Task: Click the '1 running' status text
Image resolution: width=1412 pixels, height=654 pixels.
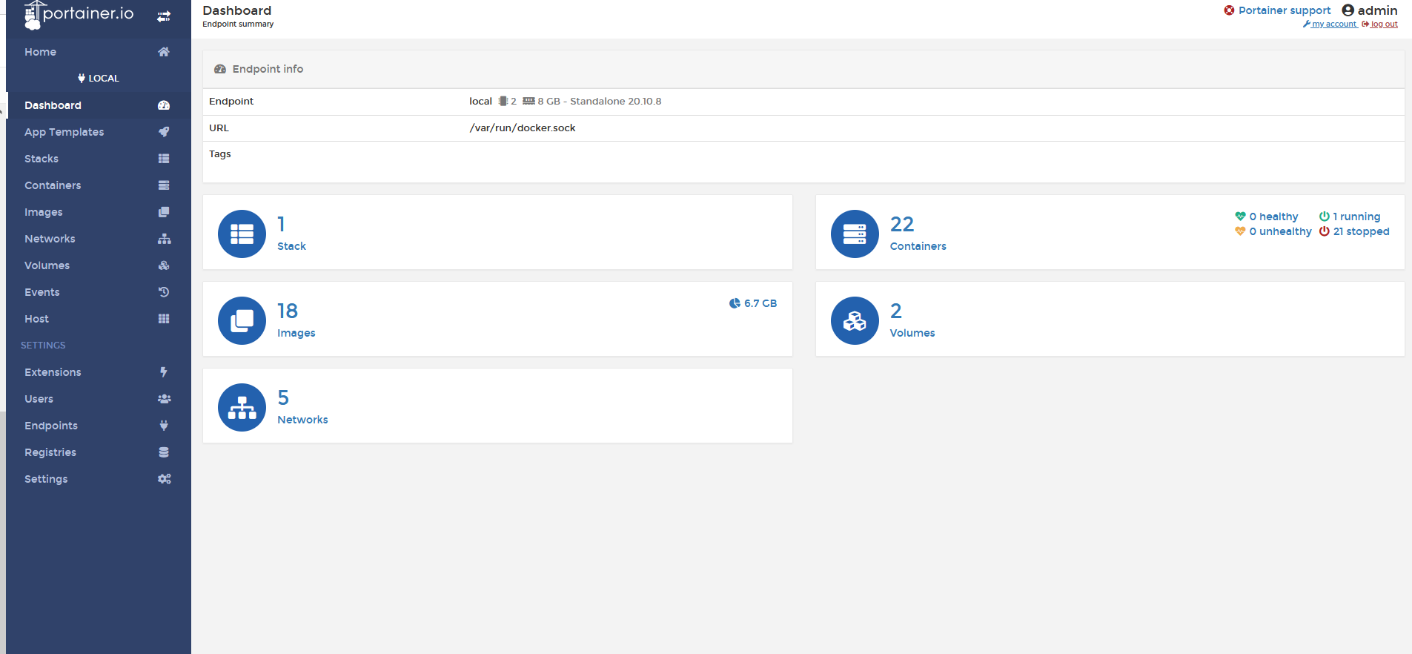Action: click(1356, 217)
